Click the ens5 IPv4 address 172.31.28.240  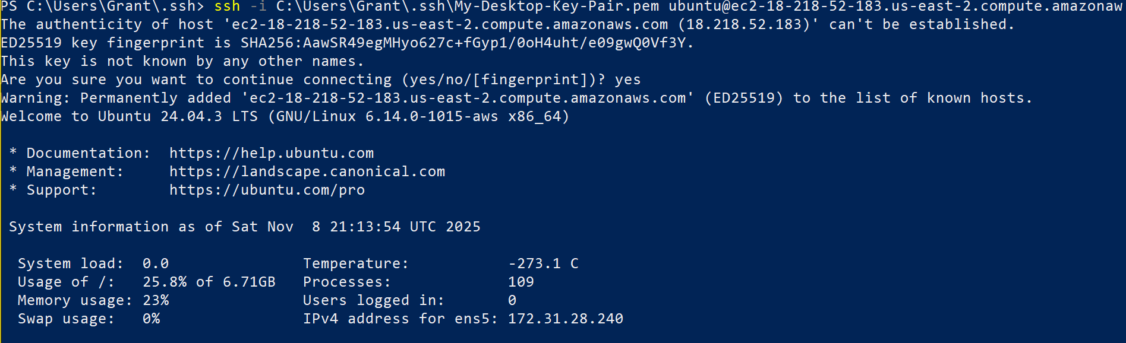tap(566, 319)
